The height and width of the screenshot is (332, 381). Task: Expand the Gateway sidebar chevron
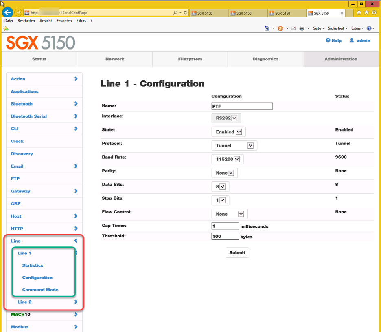pos(76,191)
